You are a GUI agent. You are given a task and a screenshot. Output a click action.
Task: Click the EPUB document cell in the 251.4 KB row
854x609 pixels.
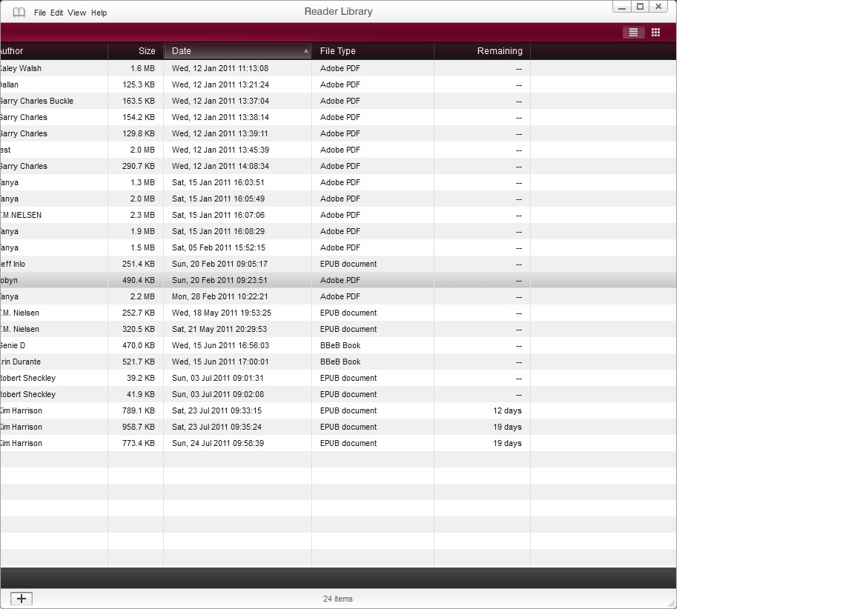point(348,264)
